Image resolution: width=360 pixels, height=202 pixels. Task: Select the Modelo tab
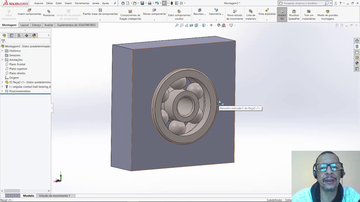pos(28,196)
